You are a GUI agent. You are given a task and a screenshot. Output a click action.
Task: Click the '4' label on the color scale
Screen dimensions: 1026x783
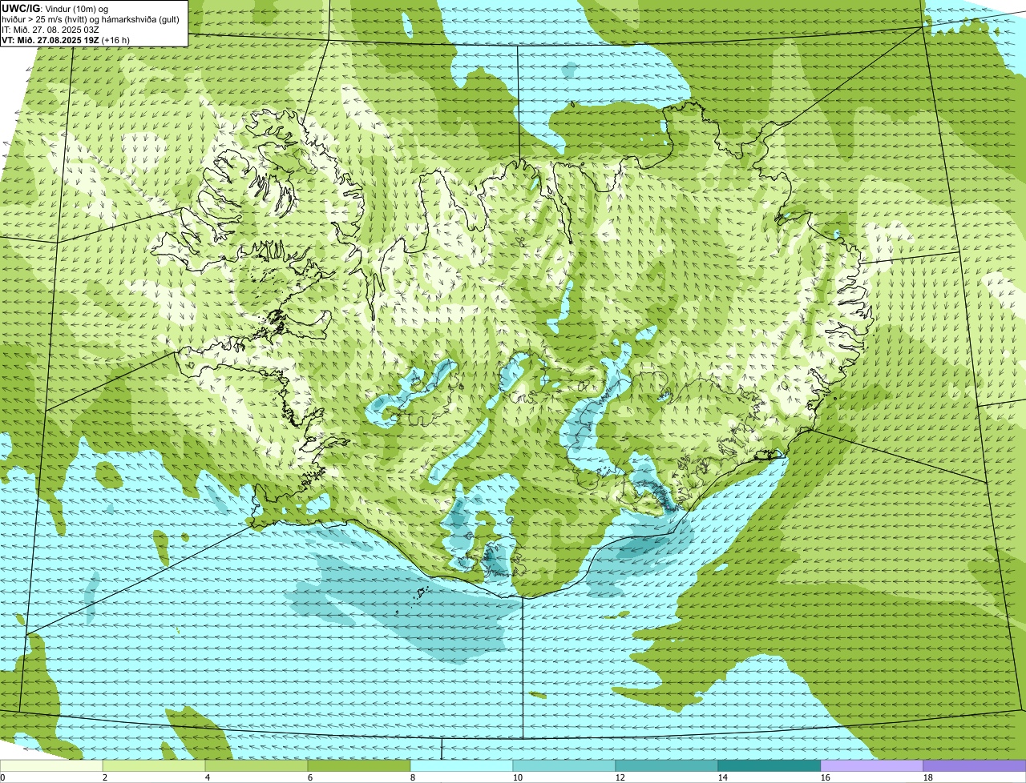click(208, 777)
